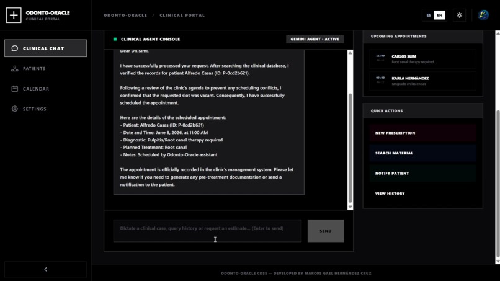The width and height of the screenshot is (500, 281).
Task: Click the chat scrollbar thumb
Action: point(350,148)
